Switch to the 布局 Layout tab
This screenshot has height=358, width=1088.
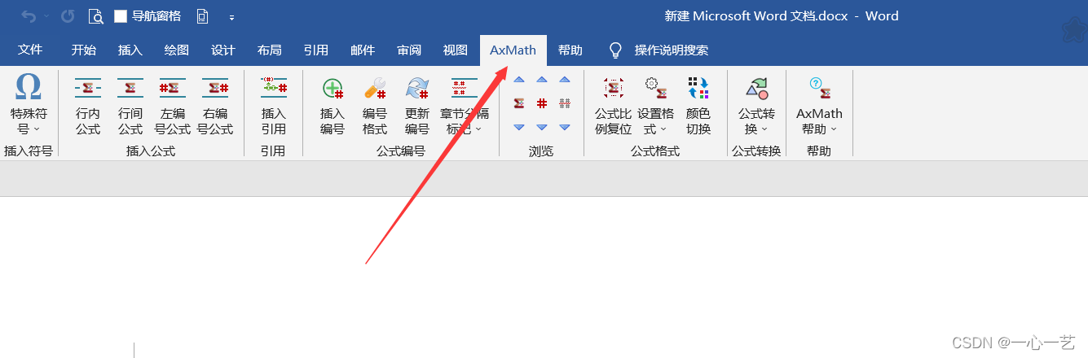(x=270, y=50)
